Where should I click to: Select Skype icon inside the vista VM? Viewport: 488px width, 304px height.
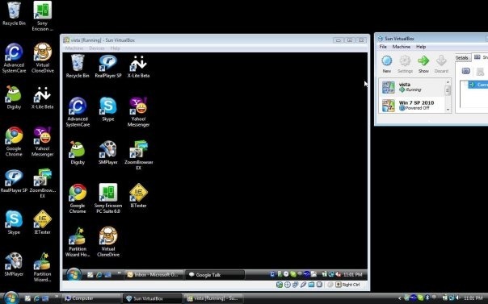(x=108, y=109)
